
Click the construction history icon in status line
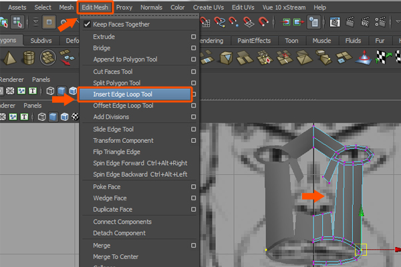(313, 23)
